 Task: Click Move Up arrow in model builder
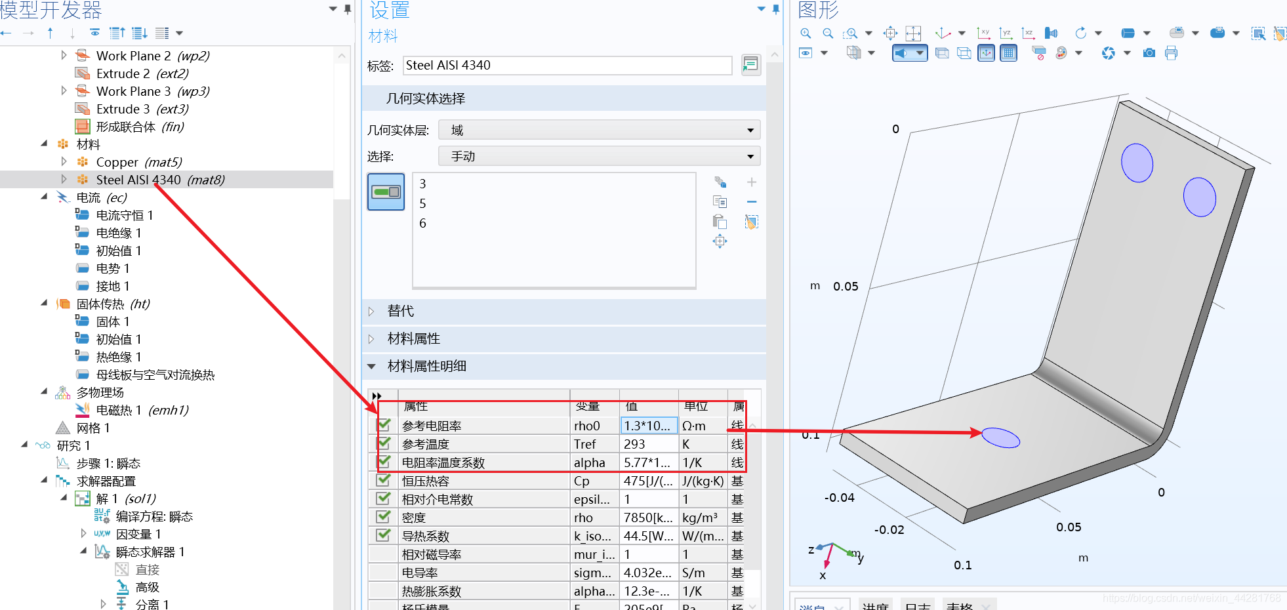coord(50,33)
